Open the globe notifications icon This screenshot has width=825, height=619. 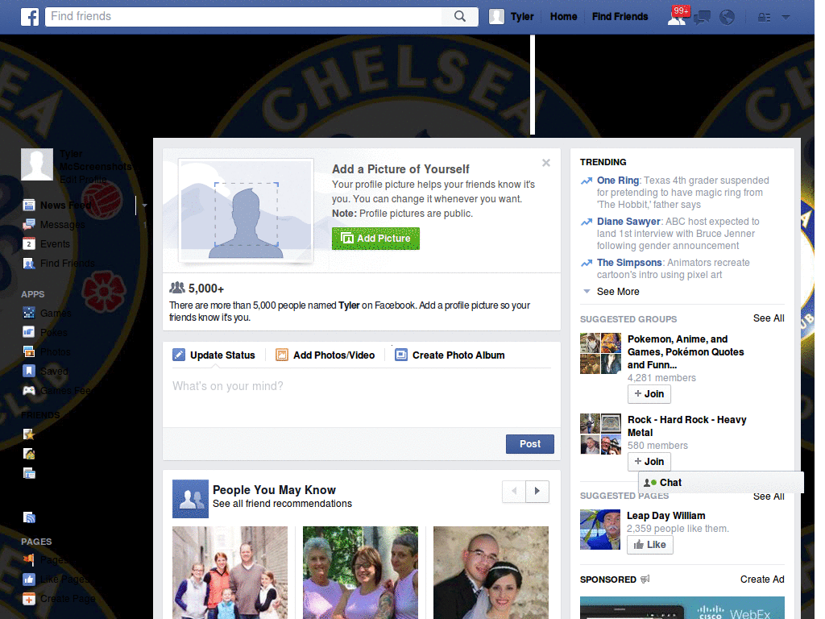click(727, 18)
